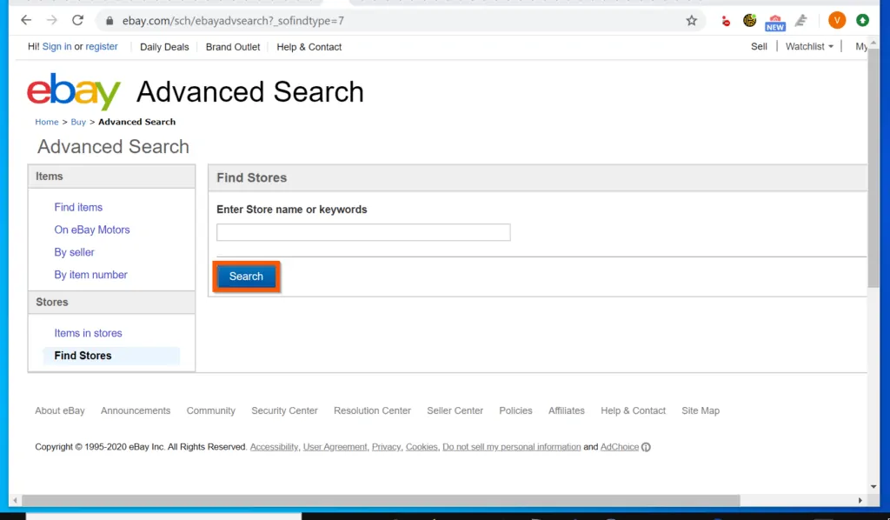This screenshot has width=890, height=520.
Task: Open the red extension icon in toolbar
Action: click(x=726, y=22)
